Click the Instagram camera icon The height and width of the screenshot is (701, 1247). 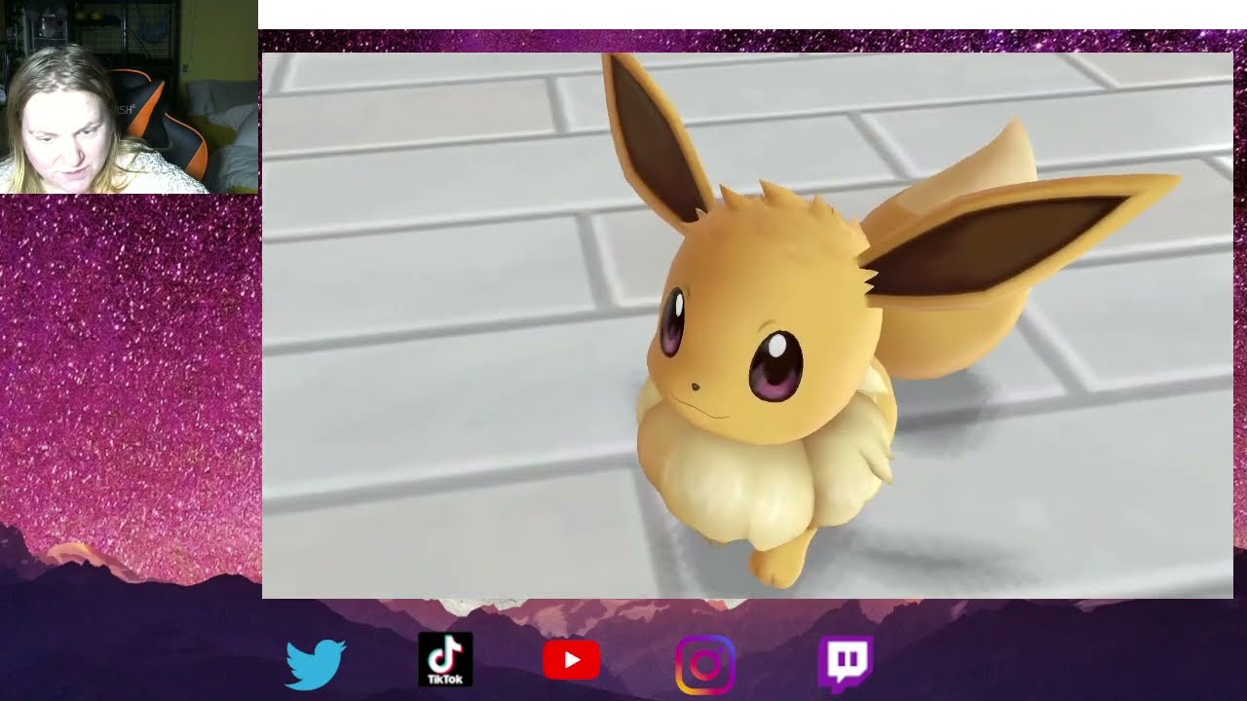pos(705,665)
